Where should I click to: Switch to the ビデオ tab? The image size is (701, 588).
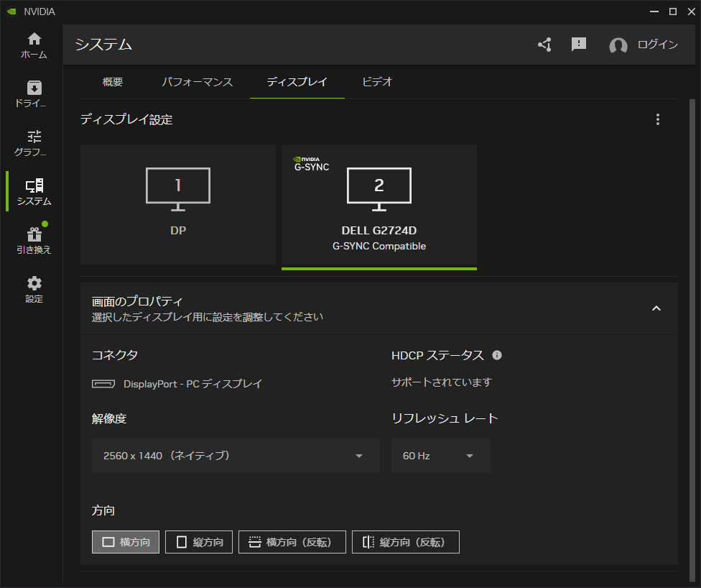[x=377, y=82]
